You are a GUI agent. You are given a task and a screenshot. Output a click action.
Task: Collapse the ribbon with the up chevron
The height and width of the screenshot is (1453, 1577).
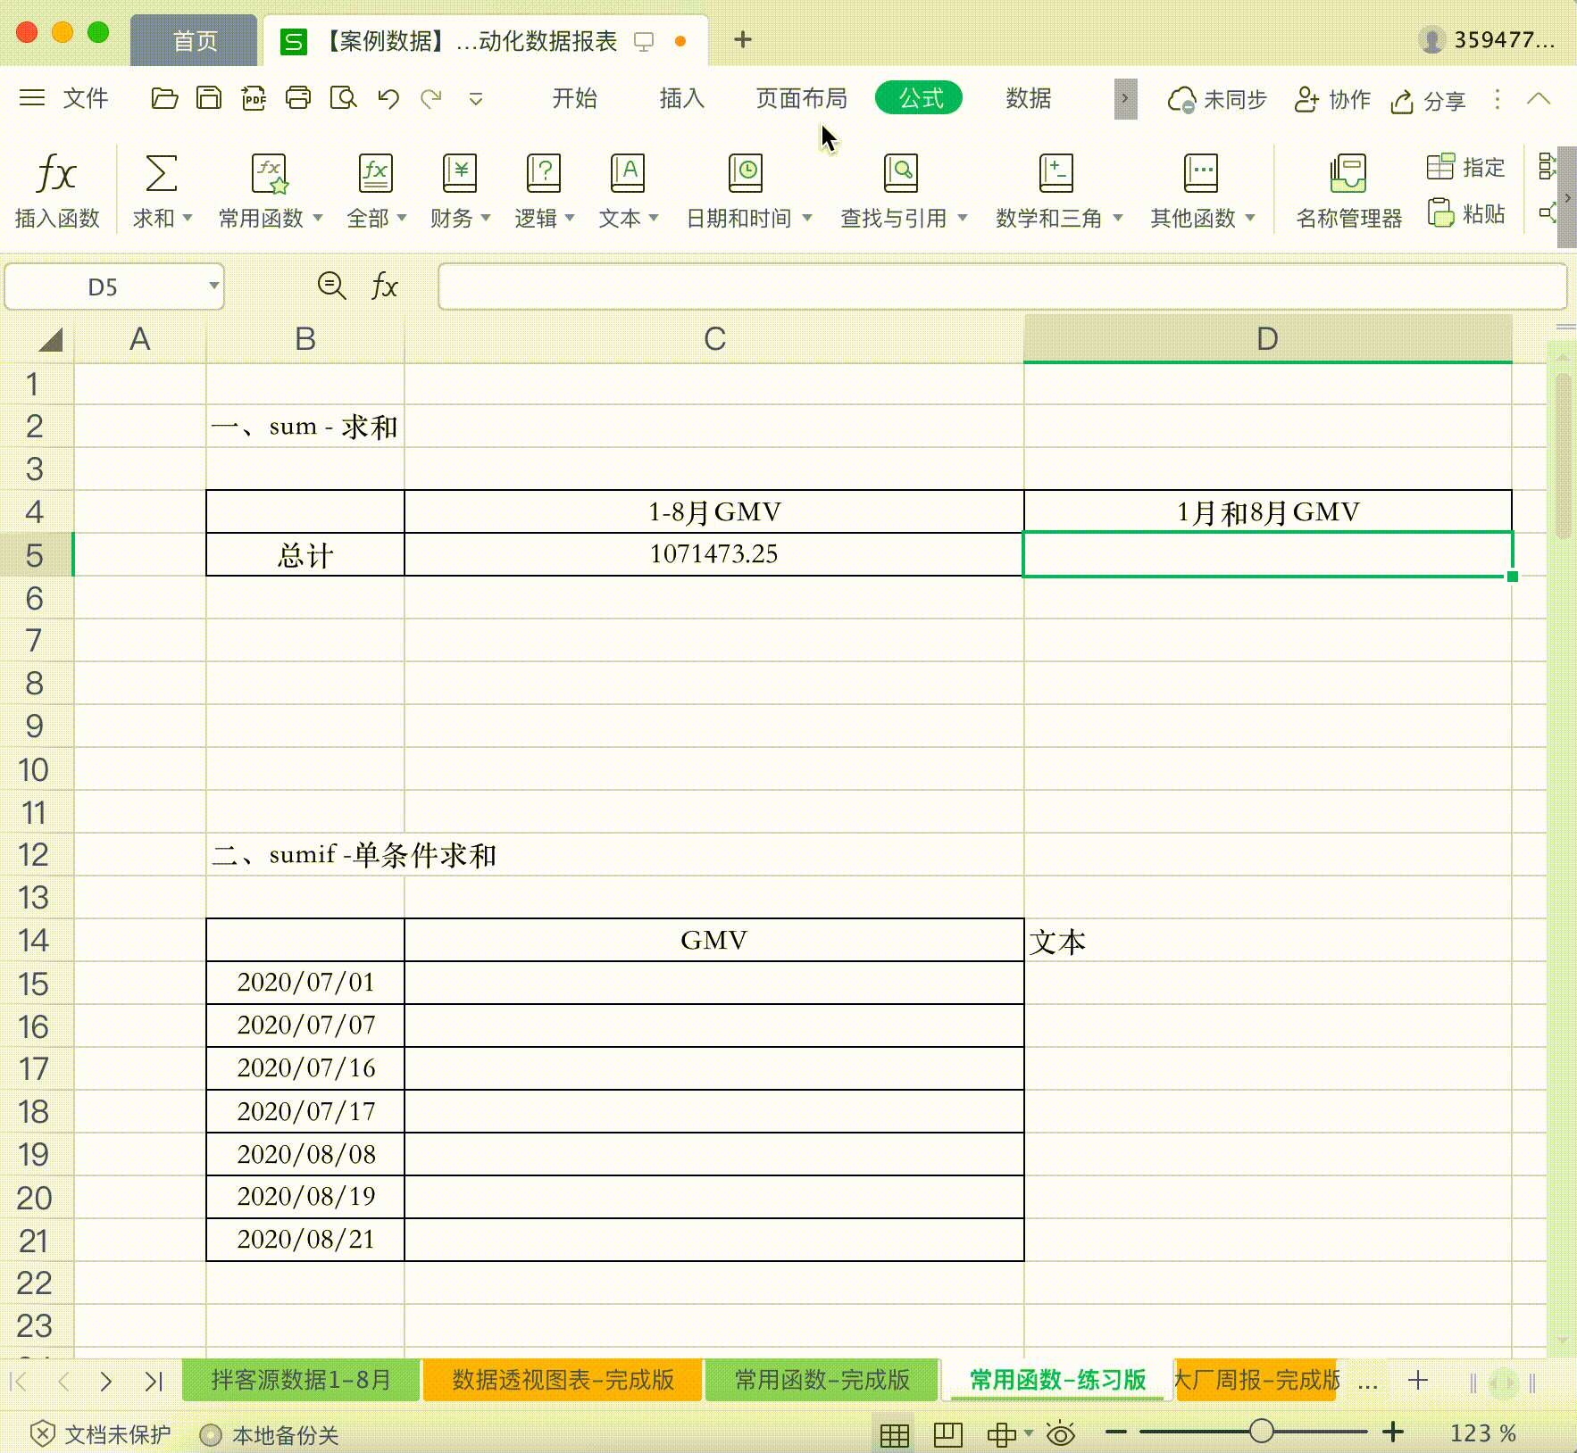point(1539,98)
